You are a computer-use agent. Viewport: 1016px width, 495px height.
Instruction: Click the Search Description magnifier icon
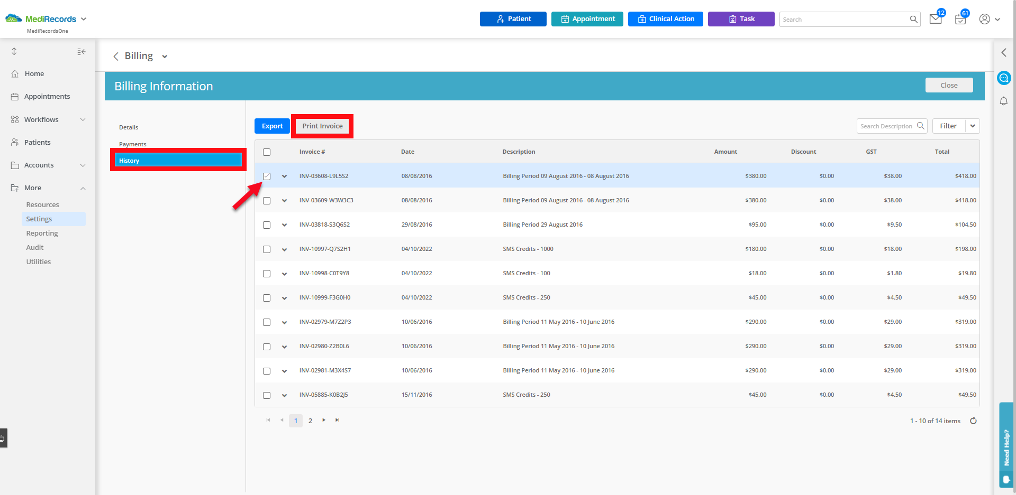(921, 126)
